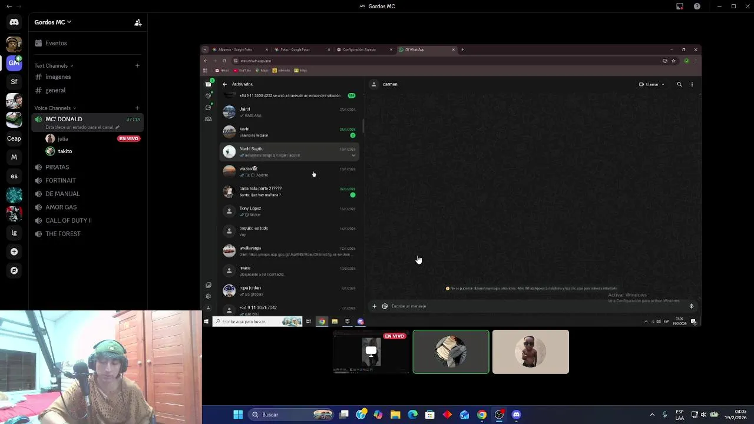The image size is (754, 424).
Task: Expand the Nachi Sapito chat options chevron
Action: coord(353,155)
